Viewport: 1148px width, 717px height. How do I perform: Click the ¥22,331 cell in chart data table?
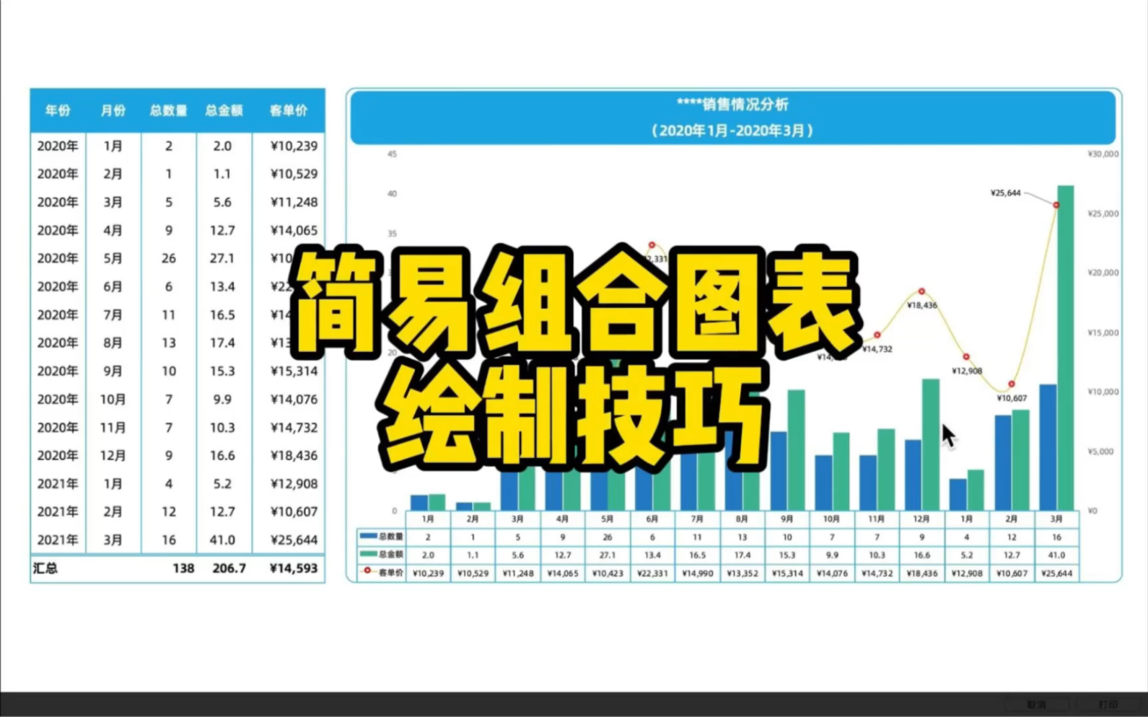pos(652,573)
